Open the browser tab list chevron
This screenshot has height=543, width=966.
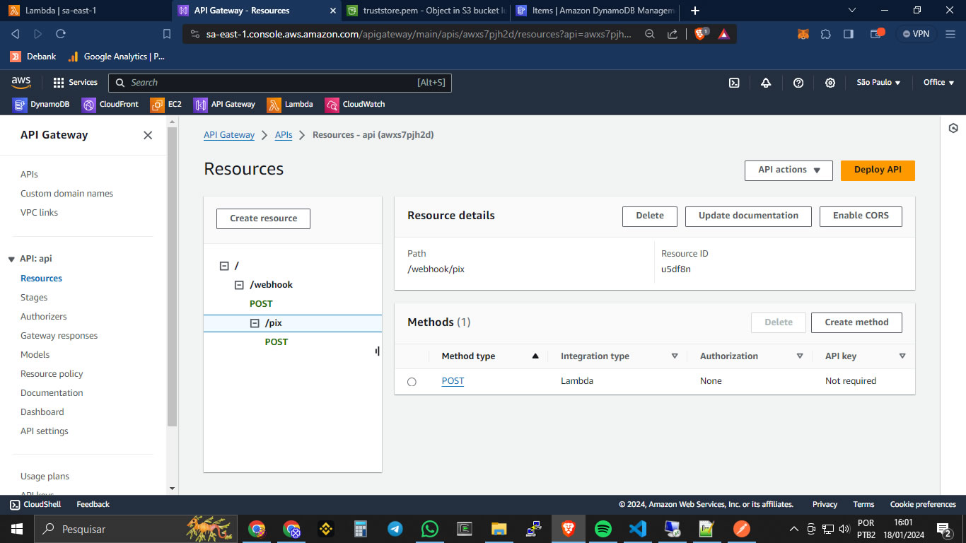[852, 11]
